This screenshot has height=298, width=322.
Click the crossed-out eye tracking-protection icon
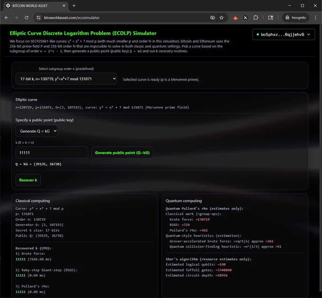(213, 18)
